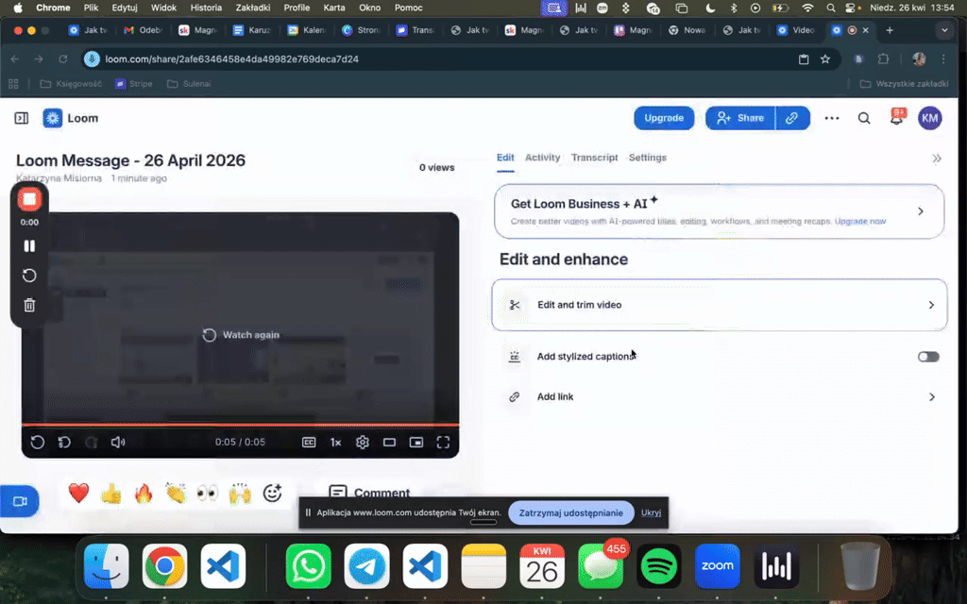Select the Edit tab

pos(505,158)
